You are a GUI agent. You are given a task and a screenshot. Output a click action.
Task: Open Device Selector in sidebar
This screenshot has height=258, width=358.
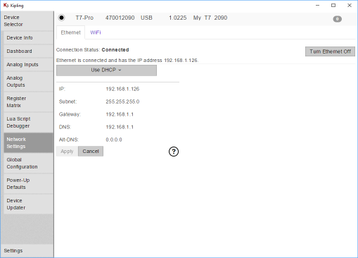click(27, 21)
